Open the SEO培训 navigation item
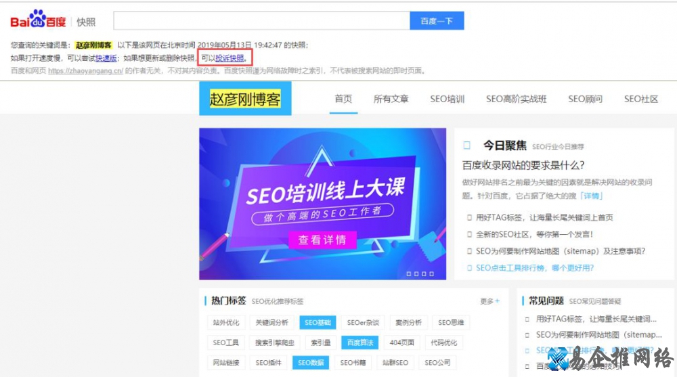This screenshot has height=377, width=677. [x=447, y=99]
